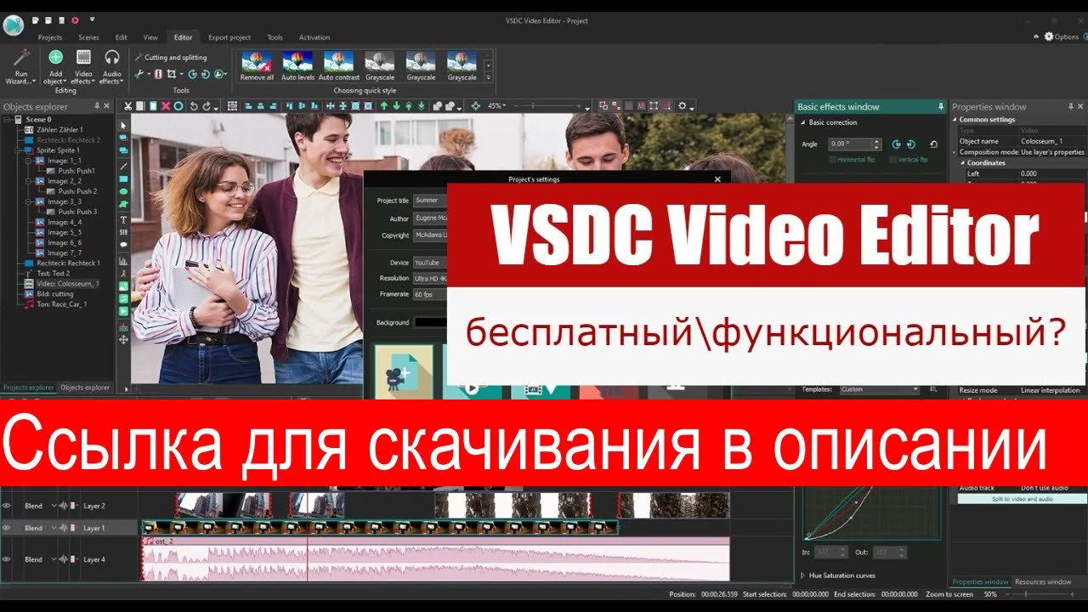Switch to the Resources window tab
The width and height of the screenshot is (1088, 612).
click(x=1043, y=582)
